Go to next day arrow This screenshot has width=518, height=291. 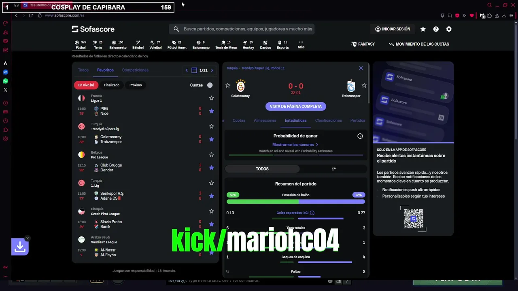pos(212,70)
